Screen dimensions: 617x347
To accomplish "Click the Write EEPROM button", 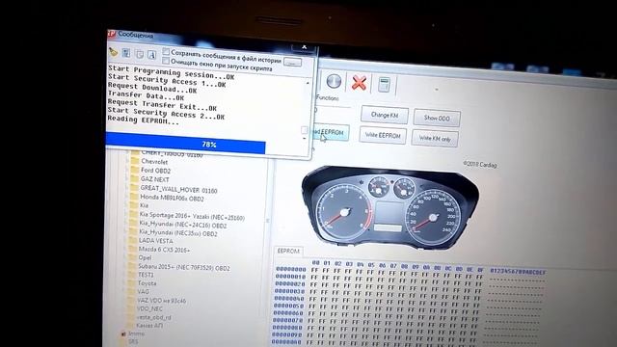I will click(x=383, y=135).
